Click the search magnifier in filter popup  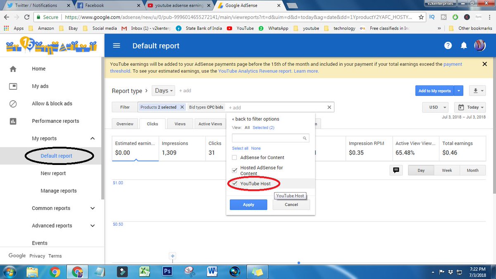tap(305, 138)
